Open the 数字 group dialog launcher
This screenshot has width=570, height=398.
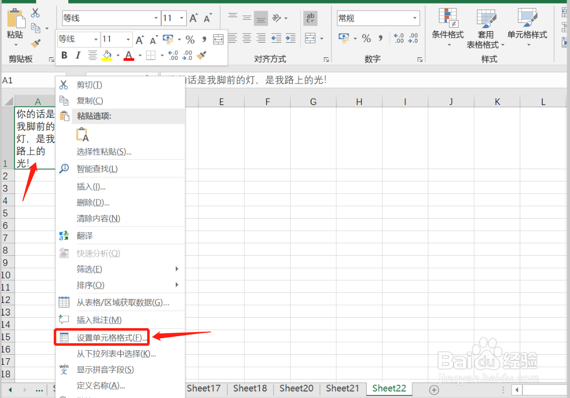tap(420, 59)
